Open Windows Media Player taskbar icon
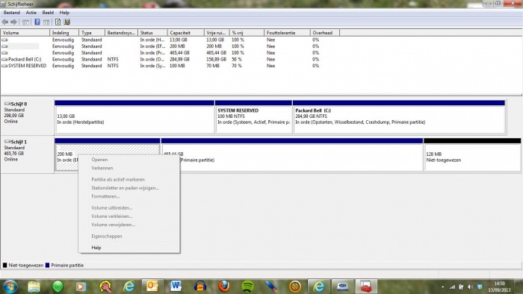This screenshot has width=523, height=294. coord(81,287)
